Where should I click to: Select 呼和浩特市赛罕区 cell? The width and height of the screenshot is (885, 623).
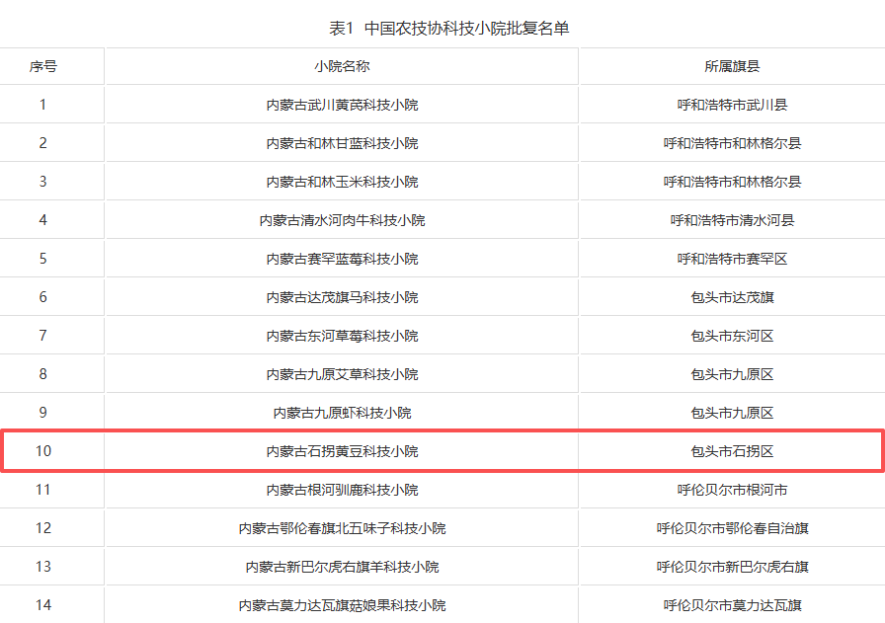tap(732, 259)
